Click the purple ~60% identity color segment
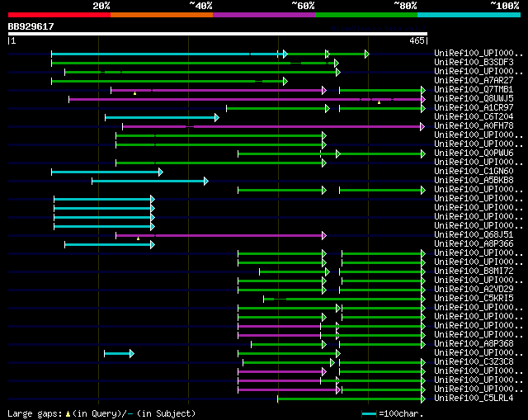Viewport: 528px width, 420px height. coord(264,15)
